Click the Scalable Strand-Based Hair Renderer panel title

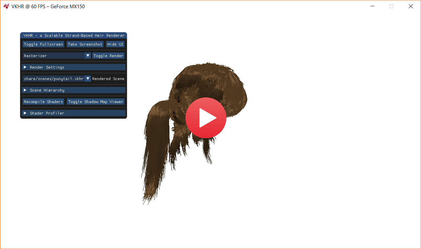pyautogui.click(x=74, y=35)
